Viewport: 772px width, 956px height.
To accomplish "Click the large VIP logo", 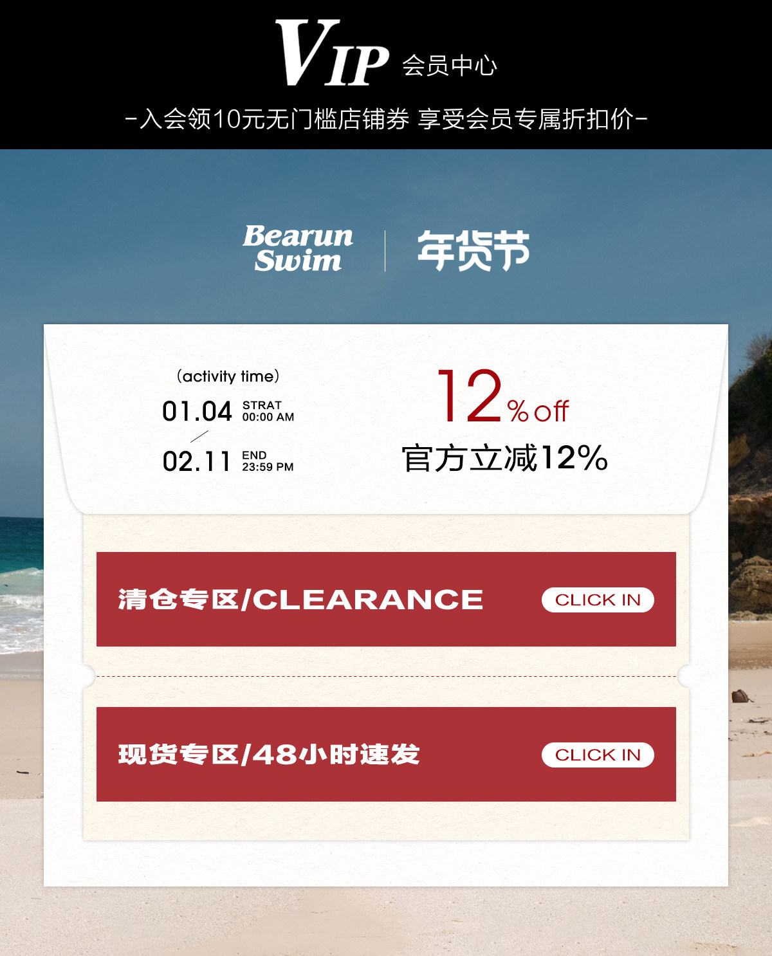I will tap(332, 53).
